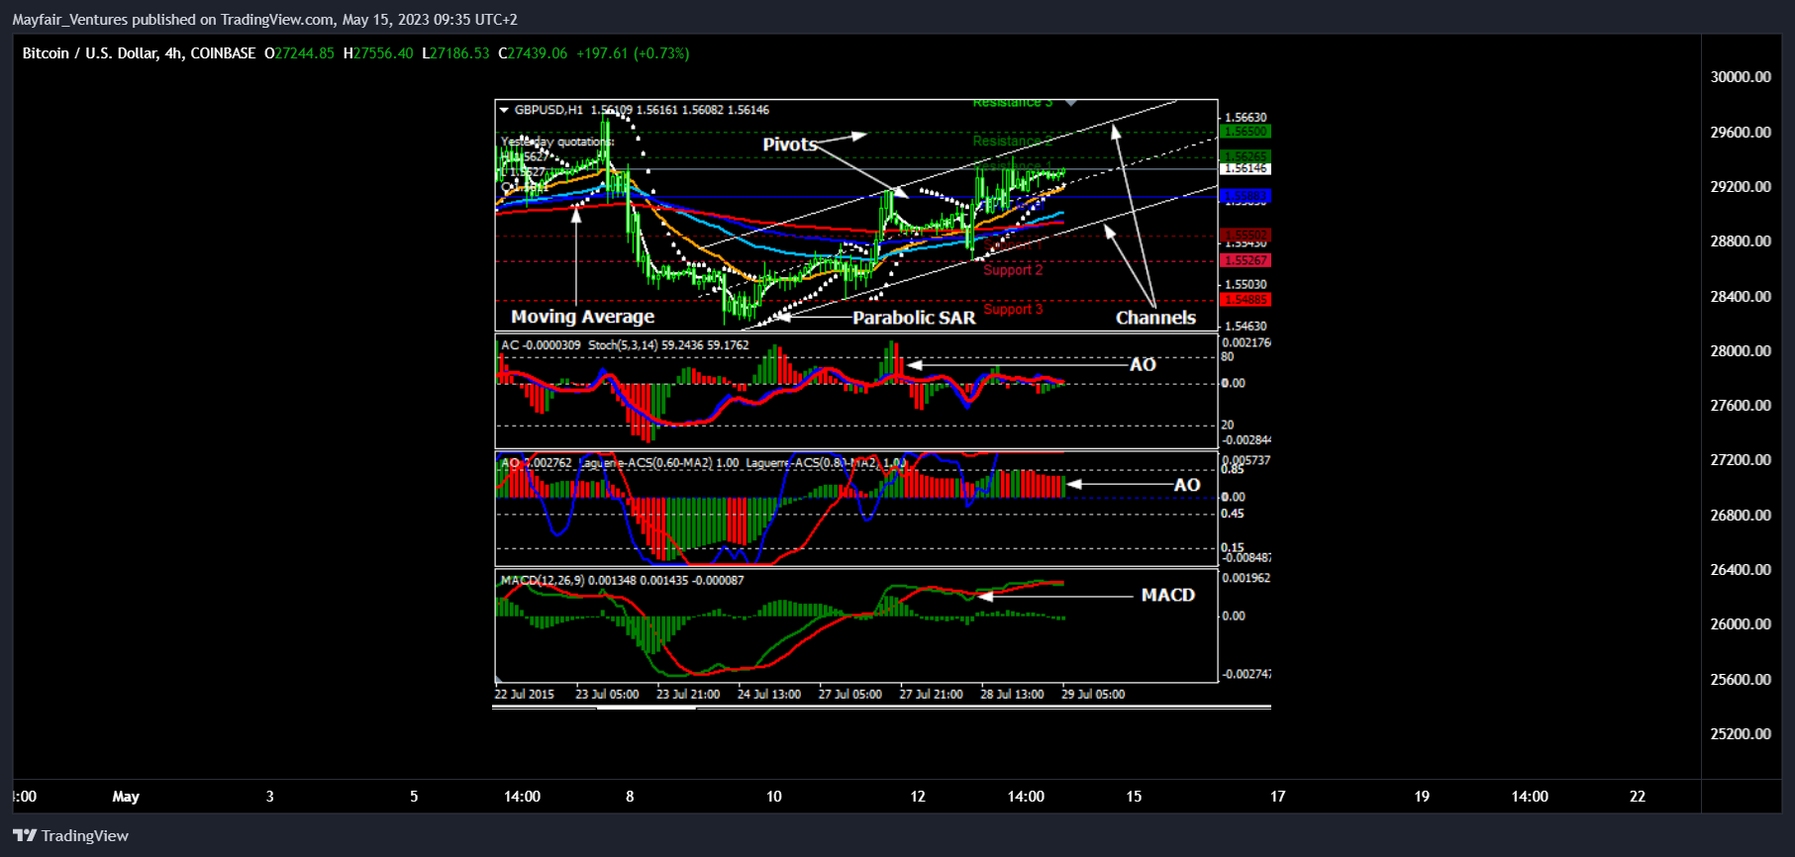Click the 23 Jul 05:00 inner time label

point(607,695)
